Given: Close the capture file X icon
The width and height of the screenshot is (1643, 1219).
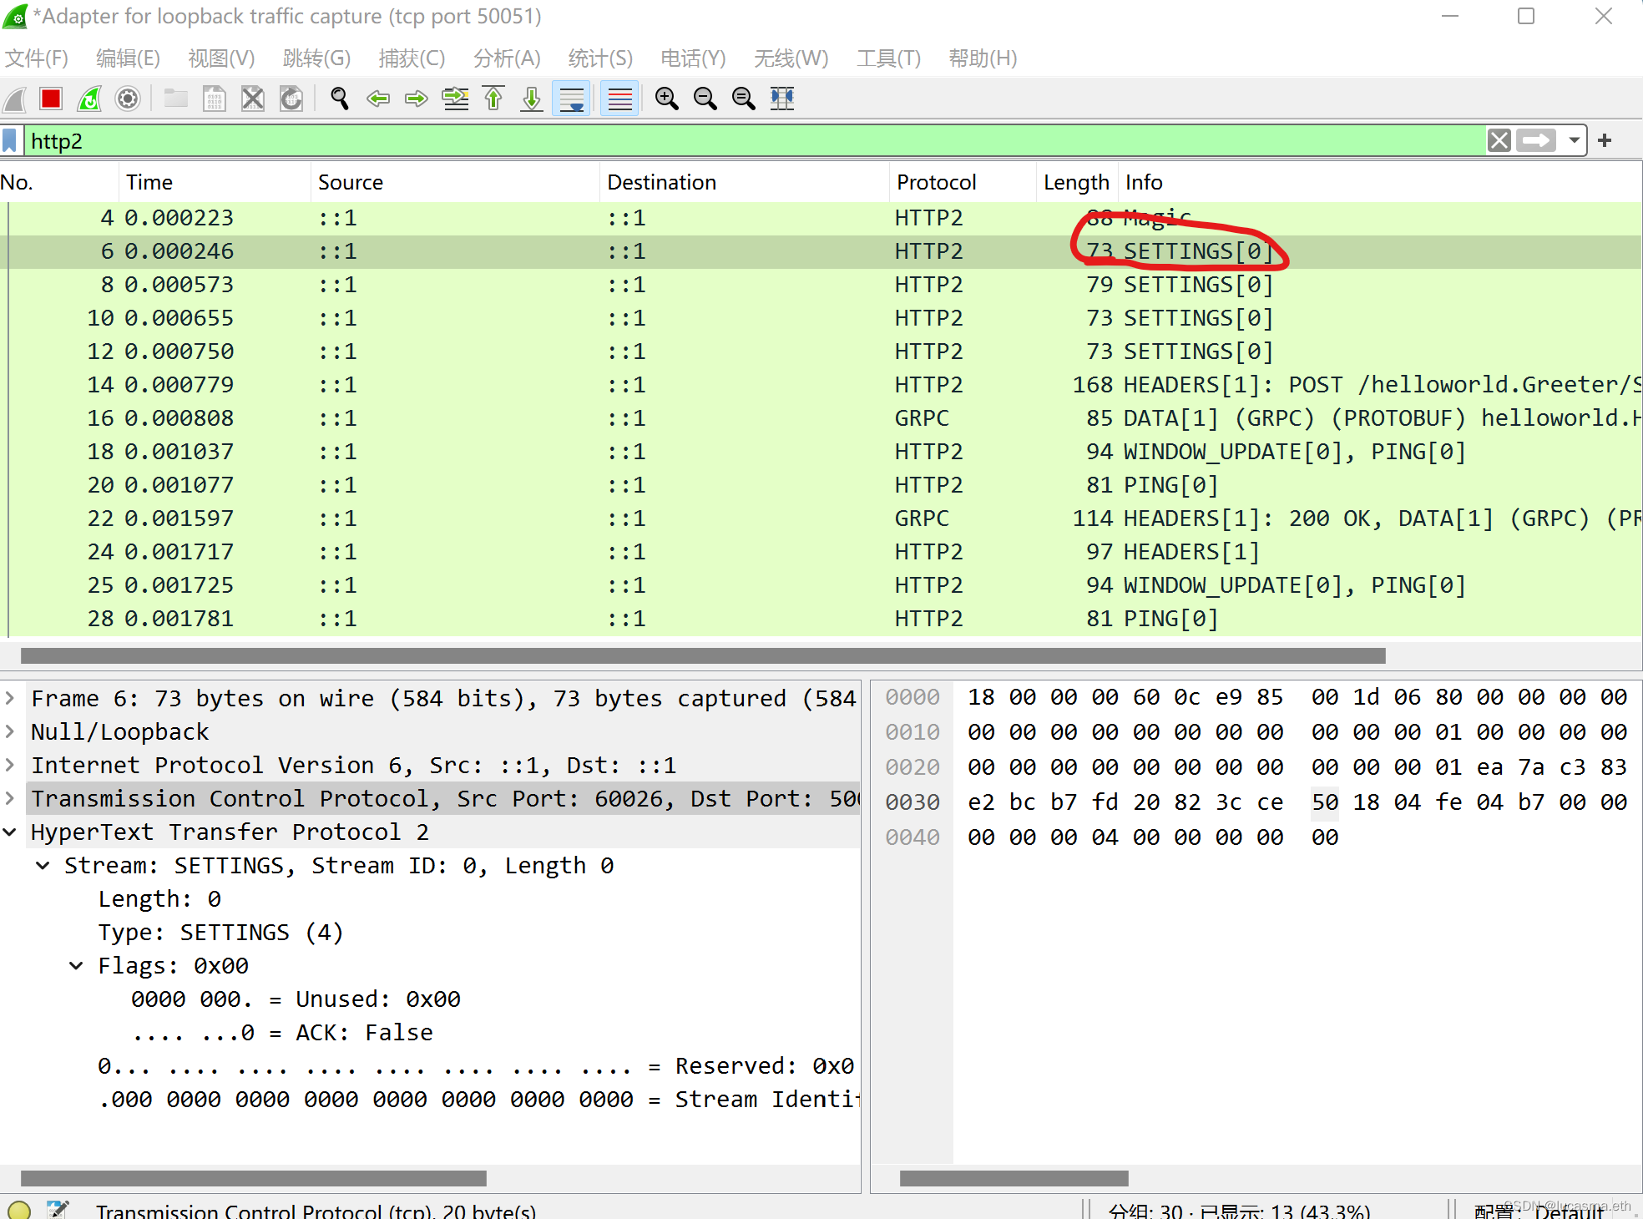Looking at the screenshot, I should click(x=253, y=99).
